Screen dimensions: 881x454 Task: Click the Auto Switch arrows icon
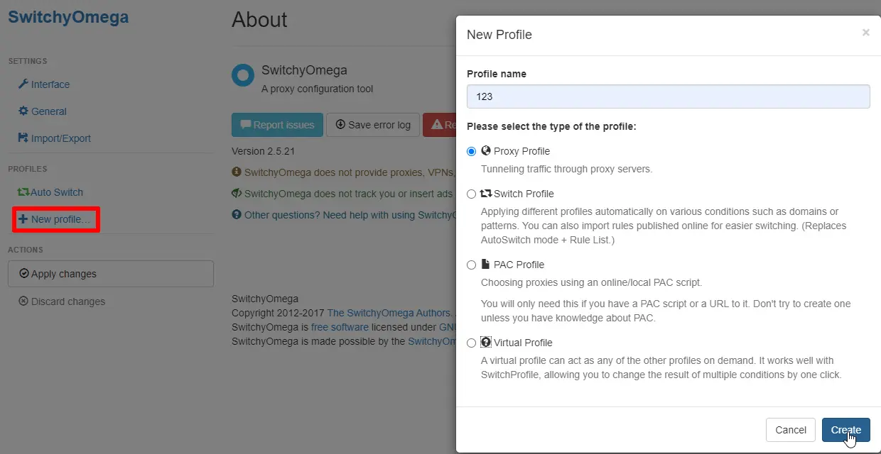pyautogui.click(x=23, y=192)
